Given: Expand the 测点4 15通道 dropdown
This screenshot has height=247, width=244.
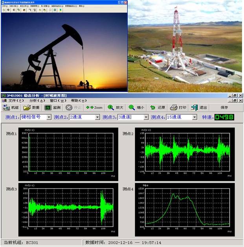Looking at the screenshot, I should pos(194,117).
